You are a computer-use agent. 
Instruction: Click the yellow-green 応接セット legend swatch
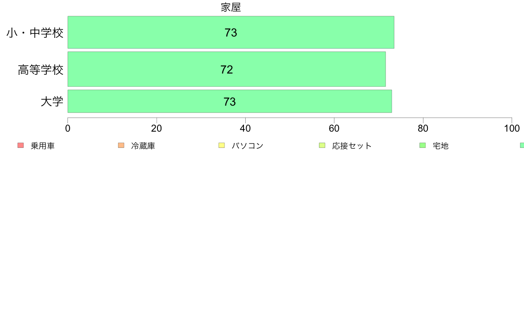(x=322, y=145)
